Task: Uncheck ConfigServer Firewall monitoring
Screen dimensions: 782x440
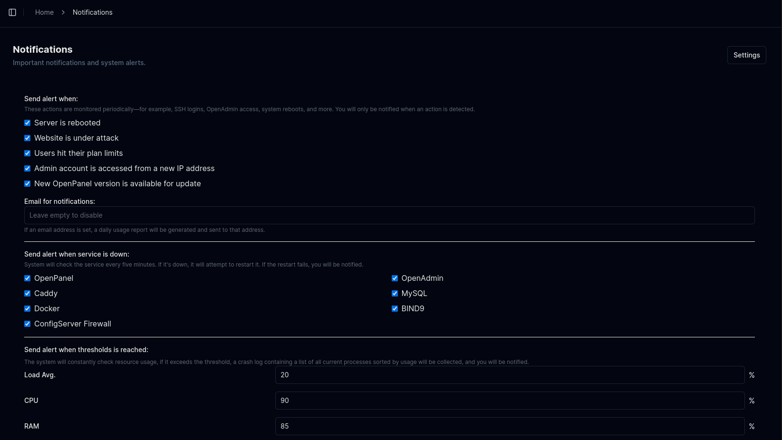Action: (x=27, y=324)
